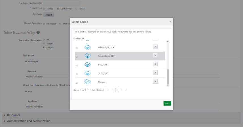243x127 pixels.
Task: Click the Resource column header
Action: tap(31, 71)
